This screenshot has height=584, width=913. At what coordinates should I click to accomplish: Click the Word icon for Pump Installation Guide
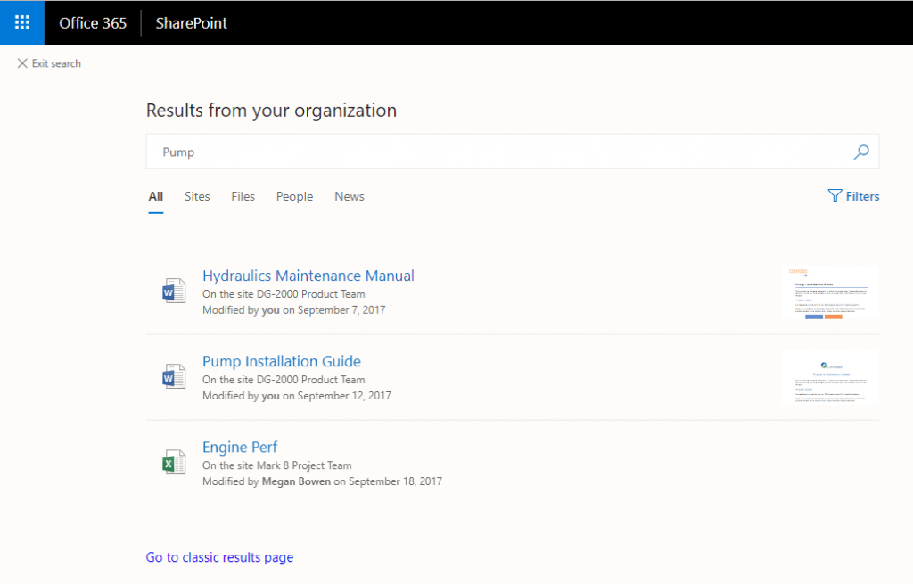point(174,376)
